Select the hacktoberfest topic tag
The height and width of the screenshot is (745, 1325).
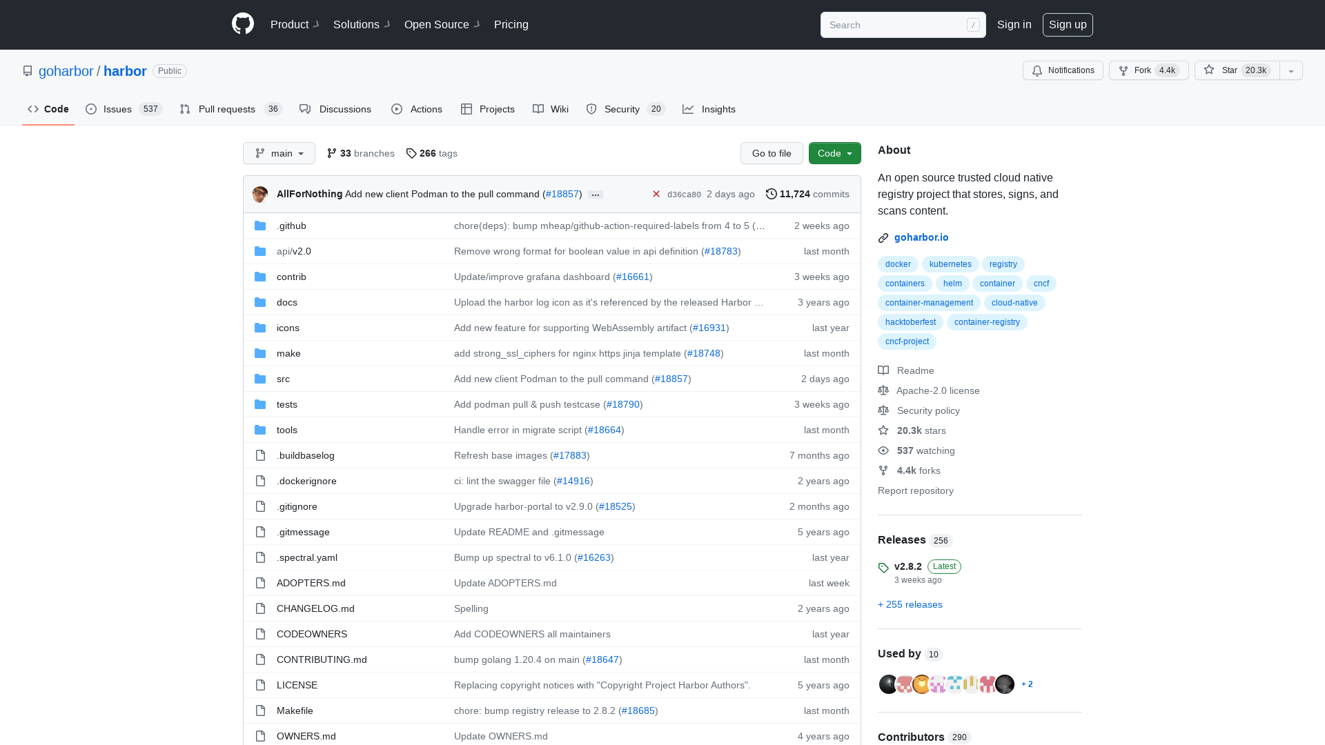pyautogui.click(x=910, y=322)
